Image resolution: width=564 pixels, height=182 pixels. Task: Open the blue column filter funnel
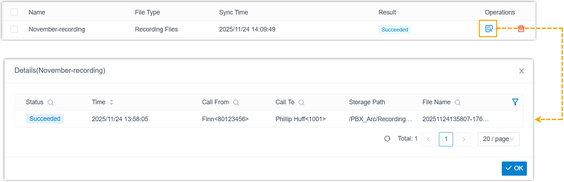click(515, 102)
